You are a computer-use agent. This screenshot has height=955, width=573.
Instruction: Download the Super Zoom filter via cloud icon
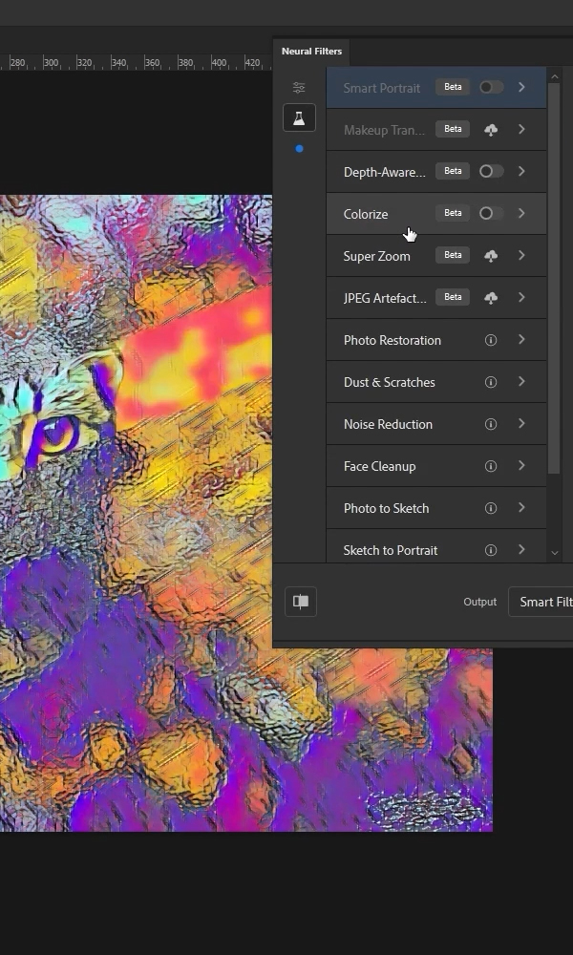point(491,256)
